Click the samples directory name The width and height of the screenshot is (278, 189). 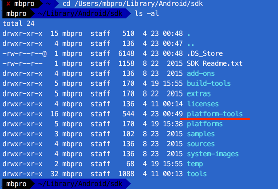click(201, 134)
